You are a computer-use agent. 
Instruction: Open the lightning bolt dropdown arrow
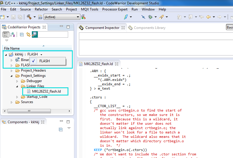(131, 17)
